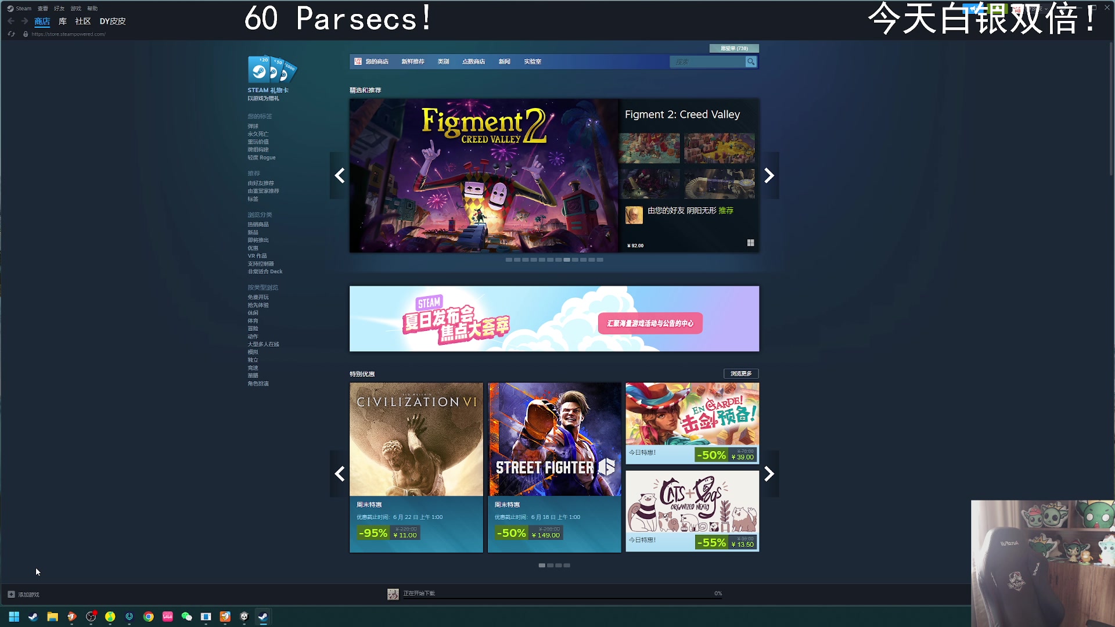The height and width of the screenshot is (627, 1115).
Task: Open the Cats + Dogs Organized Neatly deal
Action: coord(692,511)
